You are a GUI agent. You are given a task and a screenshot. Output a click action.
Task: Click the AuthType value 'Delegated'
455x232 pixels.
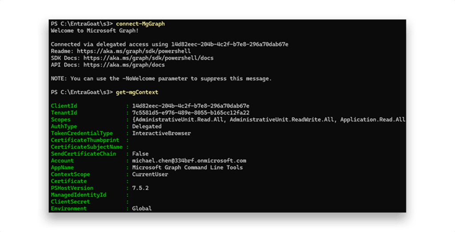pyautogui.click(x=147, y=127)
